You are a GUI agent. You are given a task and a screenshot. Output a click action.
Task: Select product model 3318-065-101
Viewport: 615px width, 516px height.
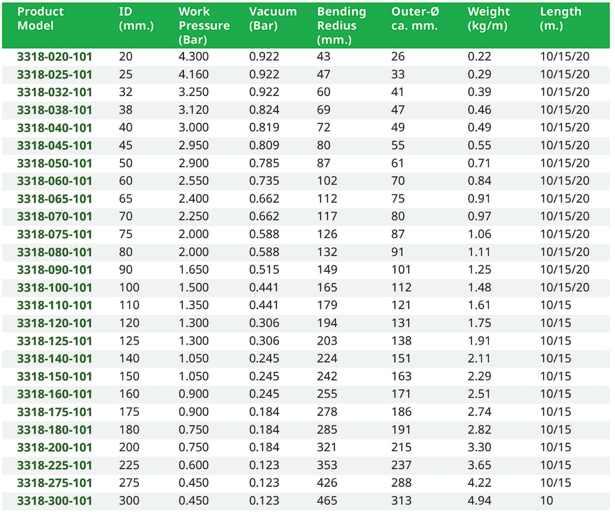coord(54,199)
